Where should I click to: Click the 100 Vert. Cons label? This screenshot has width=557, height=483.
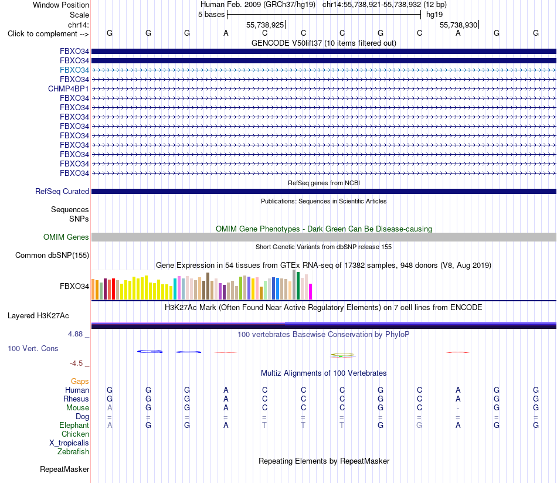click(x=33, y=348)
